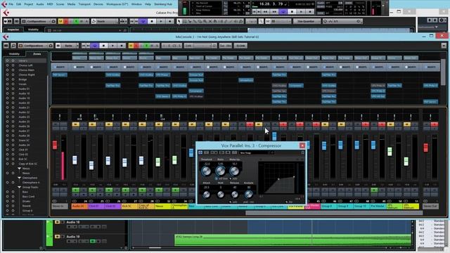Toggle first visibility dot for Audio 21

coord(8,108)
